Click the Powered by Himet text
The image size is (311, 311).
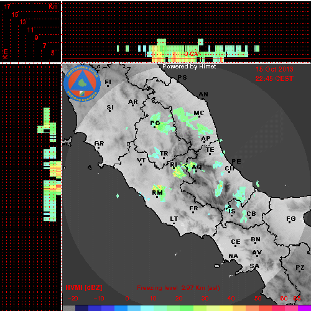click(x=189, y=67)
